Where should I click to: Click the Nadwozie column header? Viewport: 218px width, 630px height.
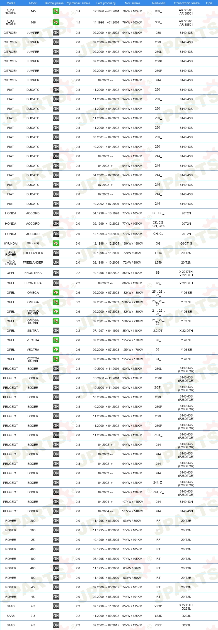(159, 3)
